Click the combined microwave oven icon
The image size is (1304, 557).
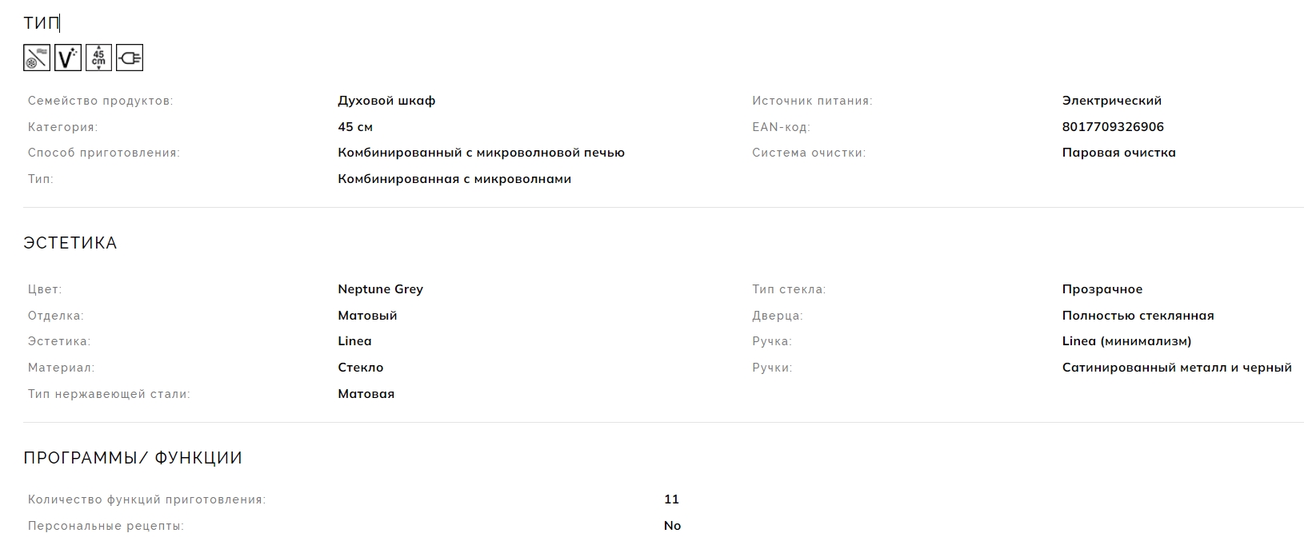[x=37, y=58]
